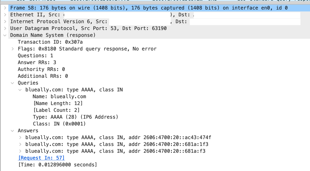Expand the answer with addr ending 681a:1f3

point(20,144)
